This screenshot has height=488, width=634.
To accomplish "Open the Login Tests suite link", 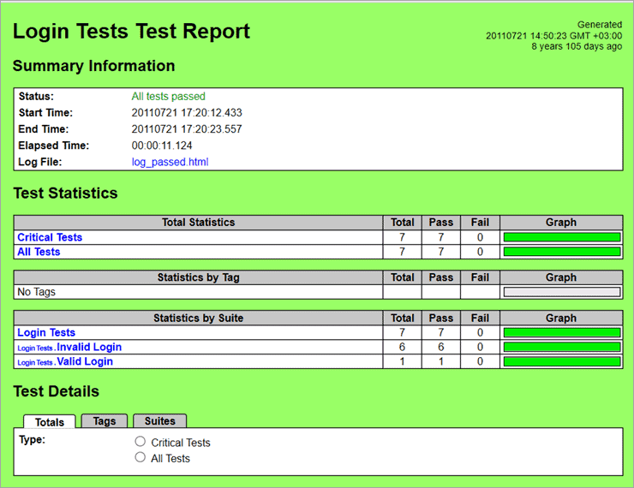I will pos(46,332).
